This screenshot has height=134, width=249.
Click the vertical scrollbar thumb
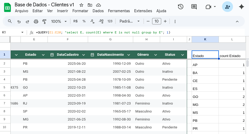tap(247, 63)
